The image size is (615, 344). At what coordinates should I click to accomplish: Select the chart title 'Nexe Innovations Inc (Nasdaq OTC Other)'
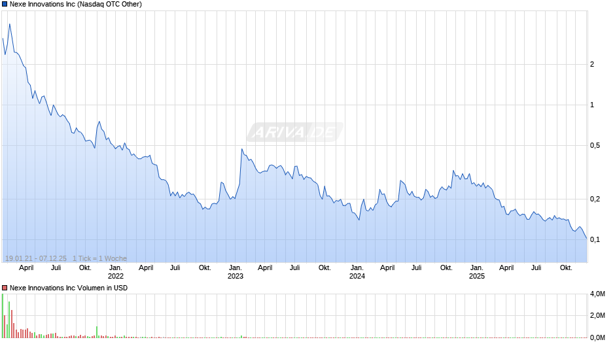click(x=76, y=5)
